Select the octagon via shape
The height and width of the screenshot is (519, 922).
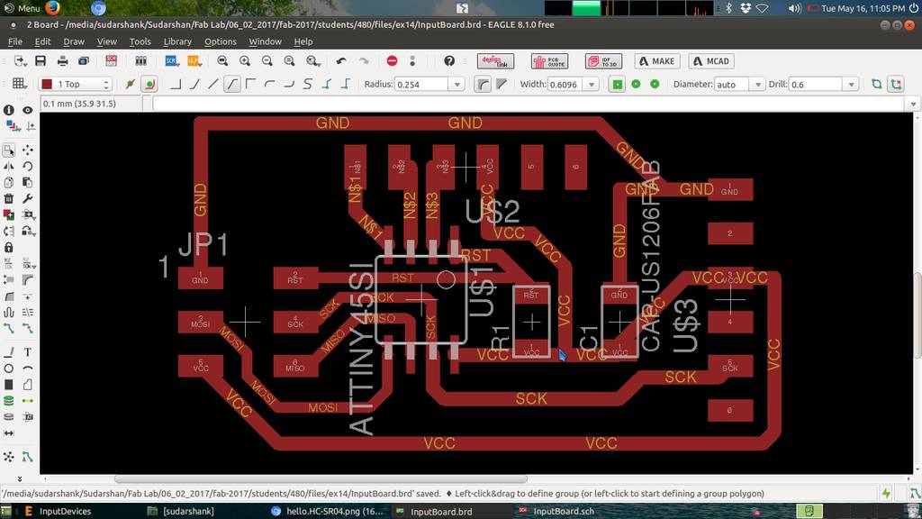655,84
